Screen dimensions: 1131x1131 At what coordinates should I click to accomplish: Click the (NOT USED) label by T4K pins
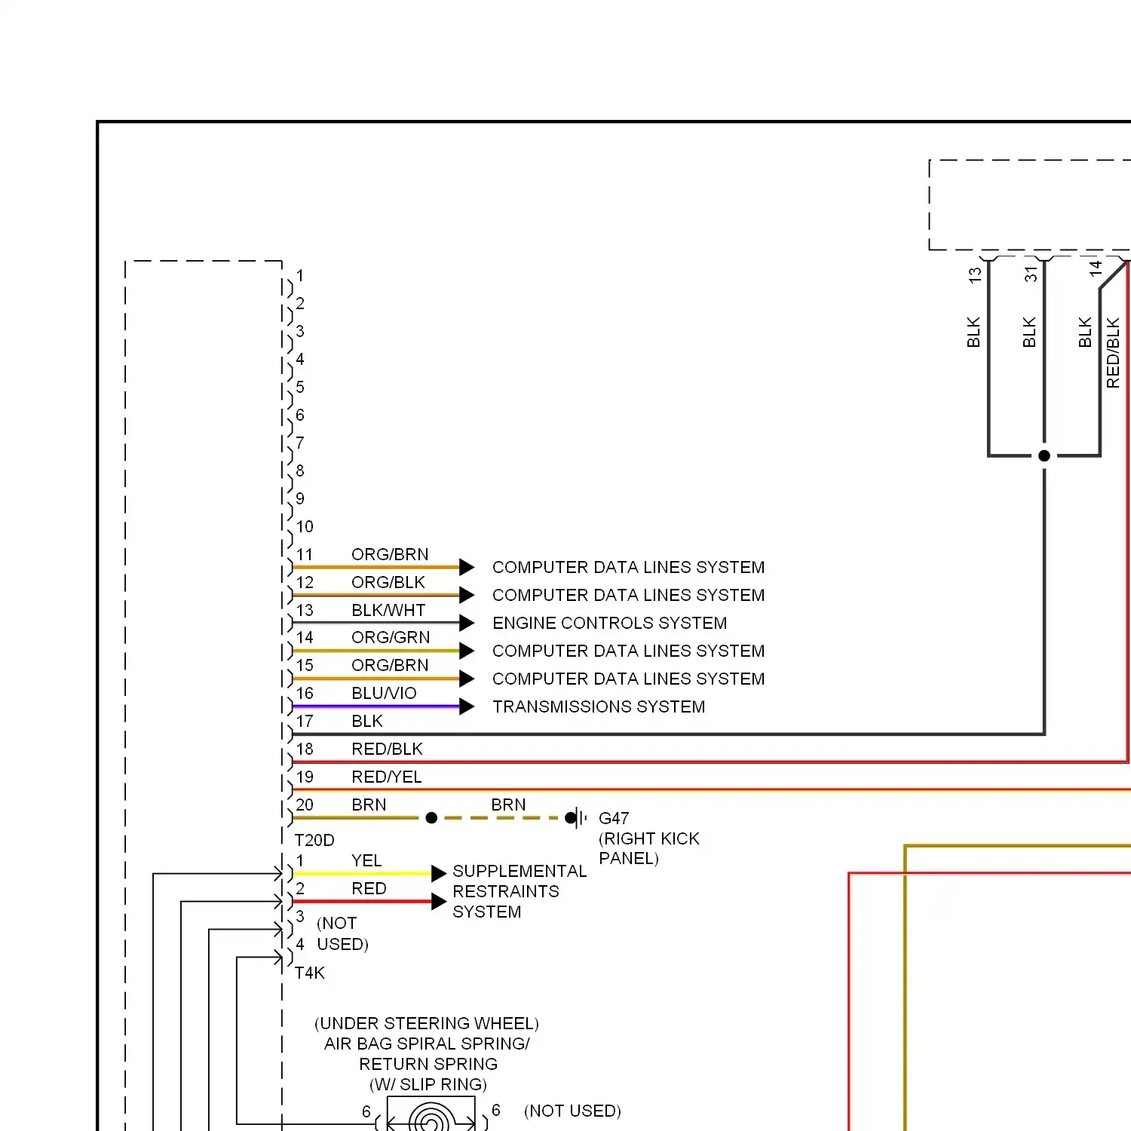coord(342,933)
